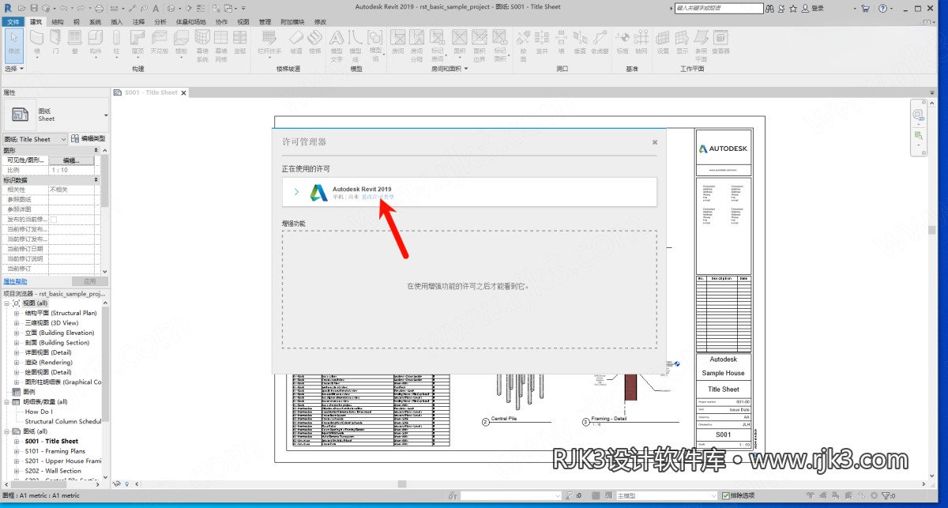The image size is (948, 508).
Task: Switch to the 结构 ribbon tab
Action: (x=58, y=22)
